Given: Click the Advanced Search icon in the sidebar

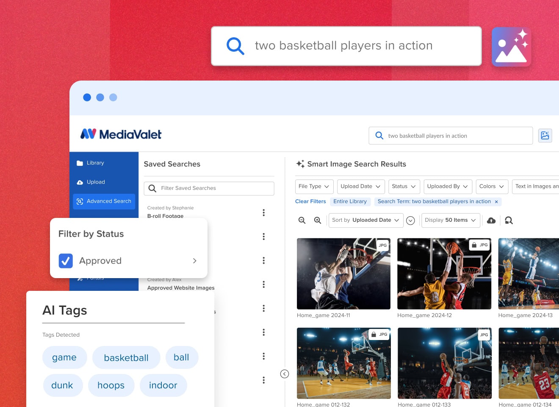Looking at the screenshot, I should 80,201.
